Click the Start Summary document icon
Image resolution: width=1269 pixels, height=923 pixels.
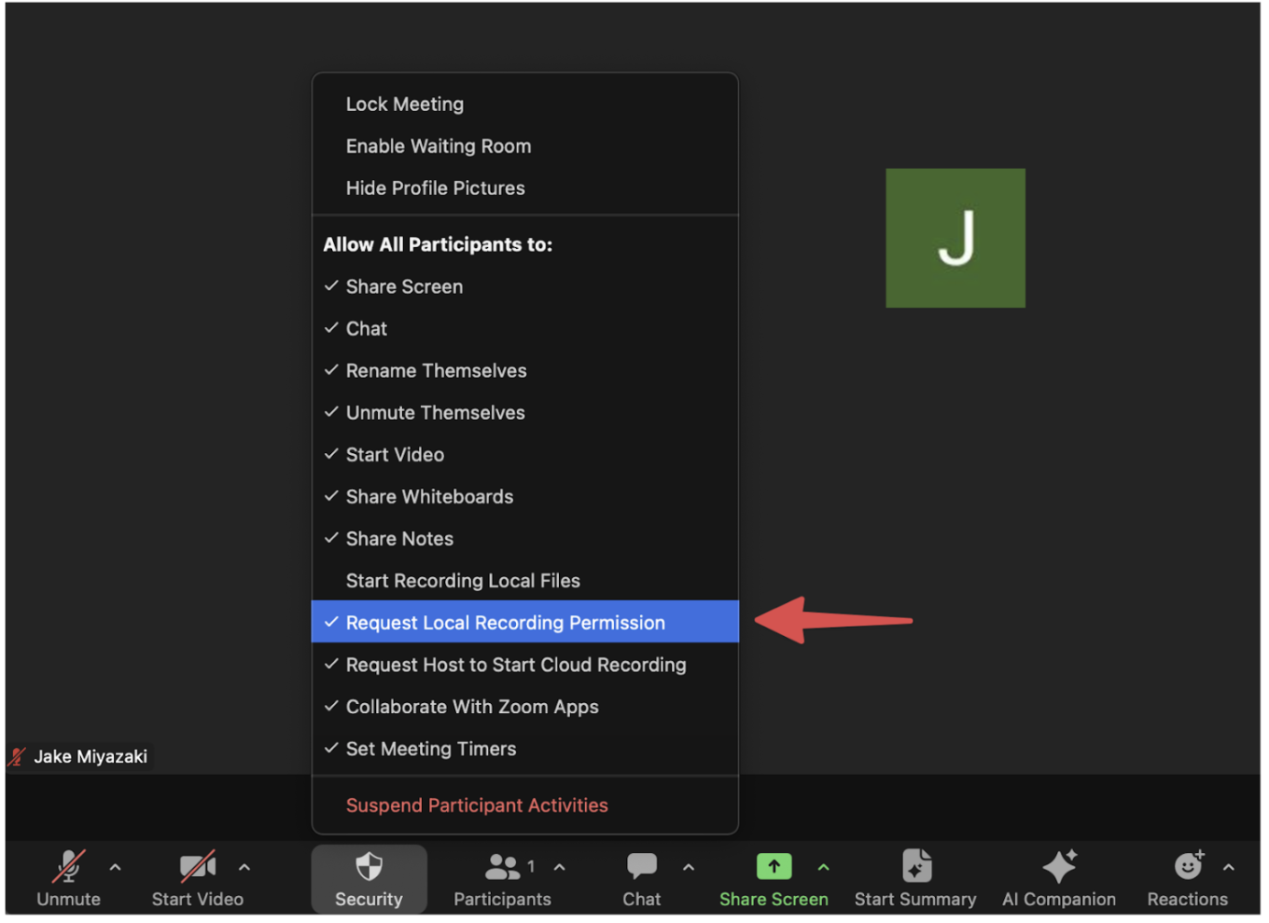click(x=915, y=867)
